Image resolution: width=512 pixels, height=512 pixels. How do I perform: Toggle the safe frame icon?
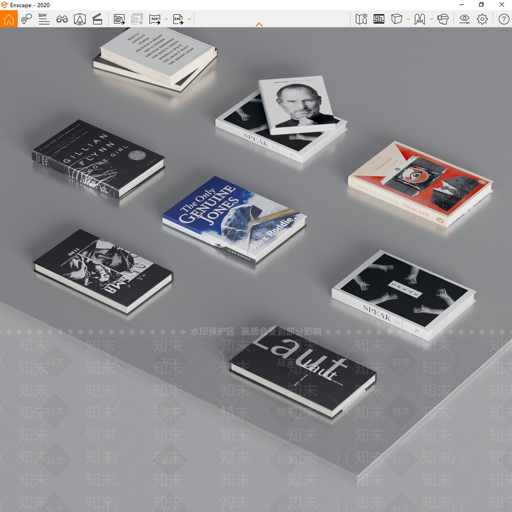click(80, 19)
